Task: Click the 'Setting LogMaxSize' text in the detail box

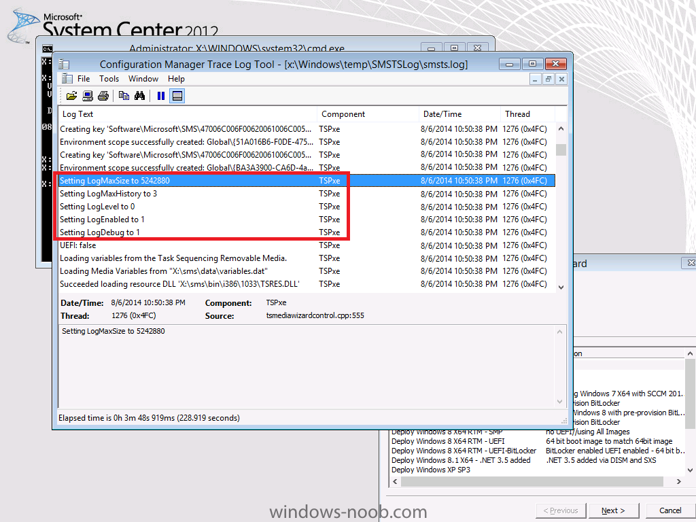Action: click(x=114, y=331)
